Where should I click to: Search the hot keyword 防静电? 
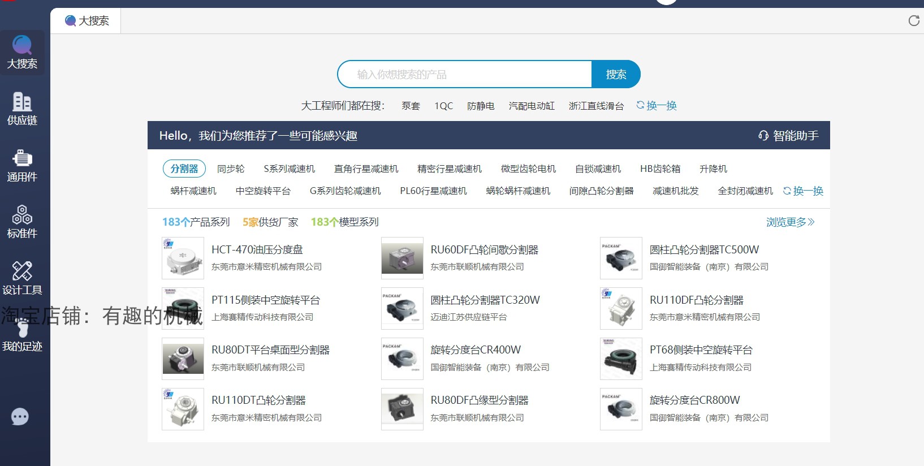pos(481,106)
